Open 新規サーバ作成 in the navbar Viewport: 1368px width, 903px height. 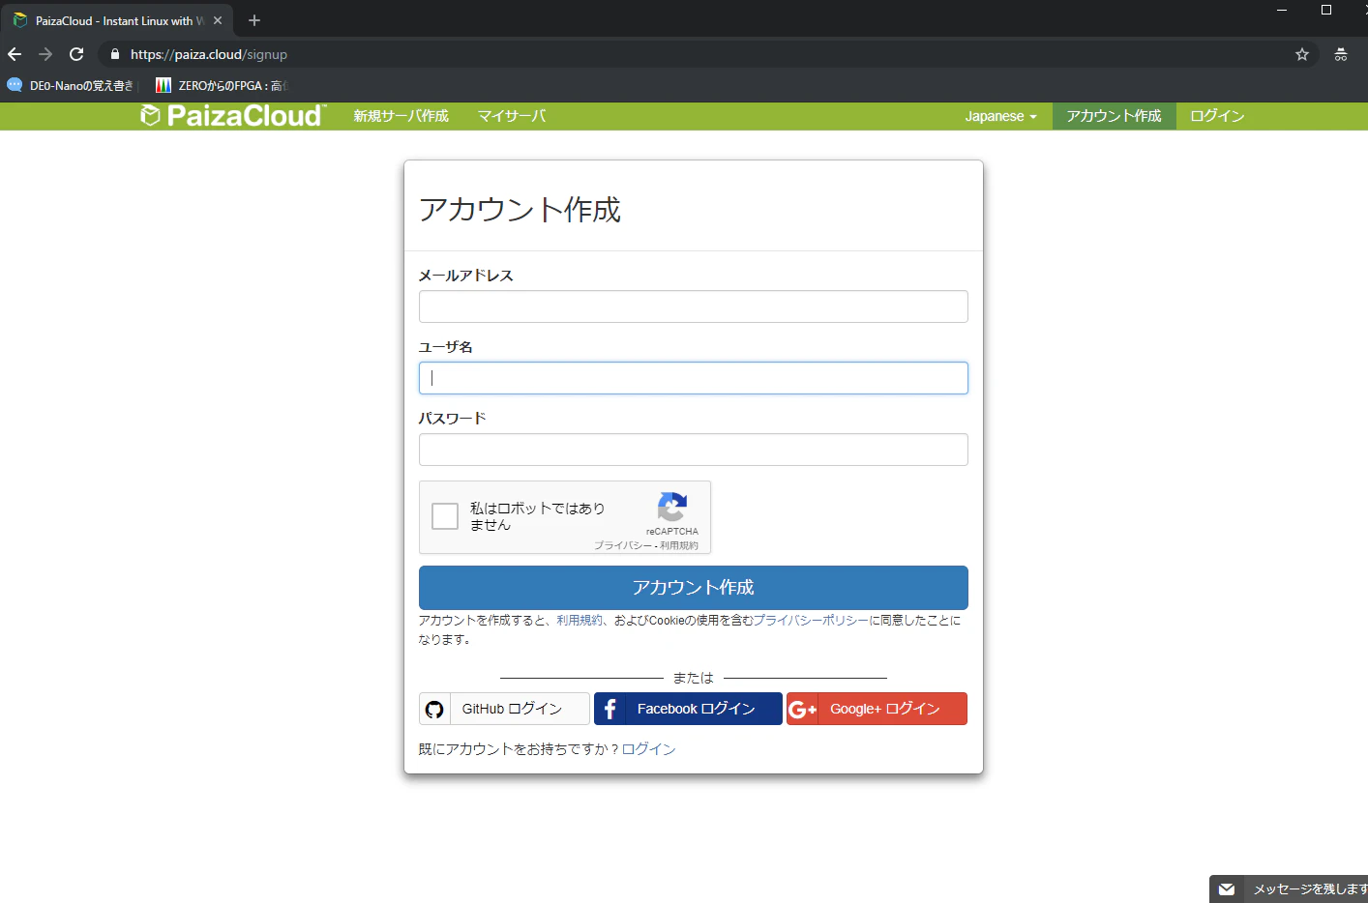(x=401, y=116)
